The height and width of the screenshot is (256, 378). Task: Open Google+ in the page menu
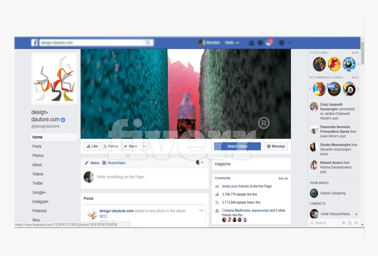[39, 192]
